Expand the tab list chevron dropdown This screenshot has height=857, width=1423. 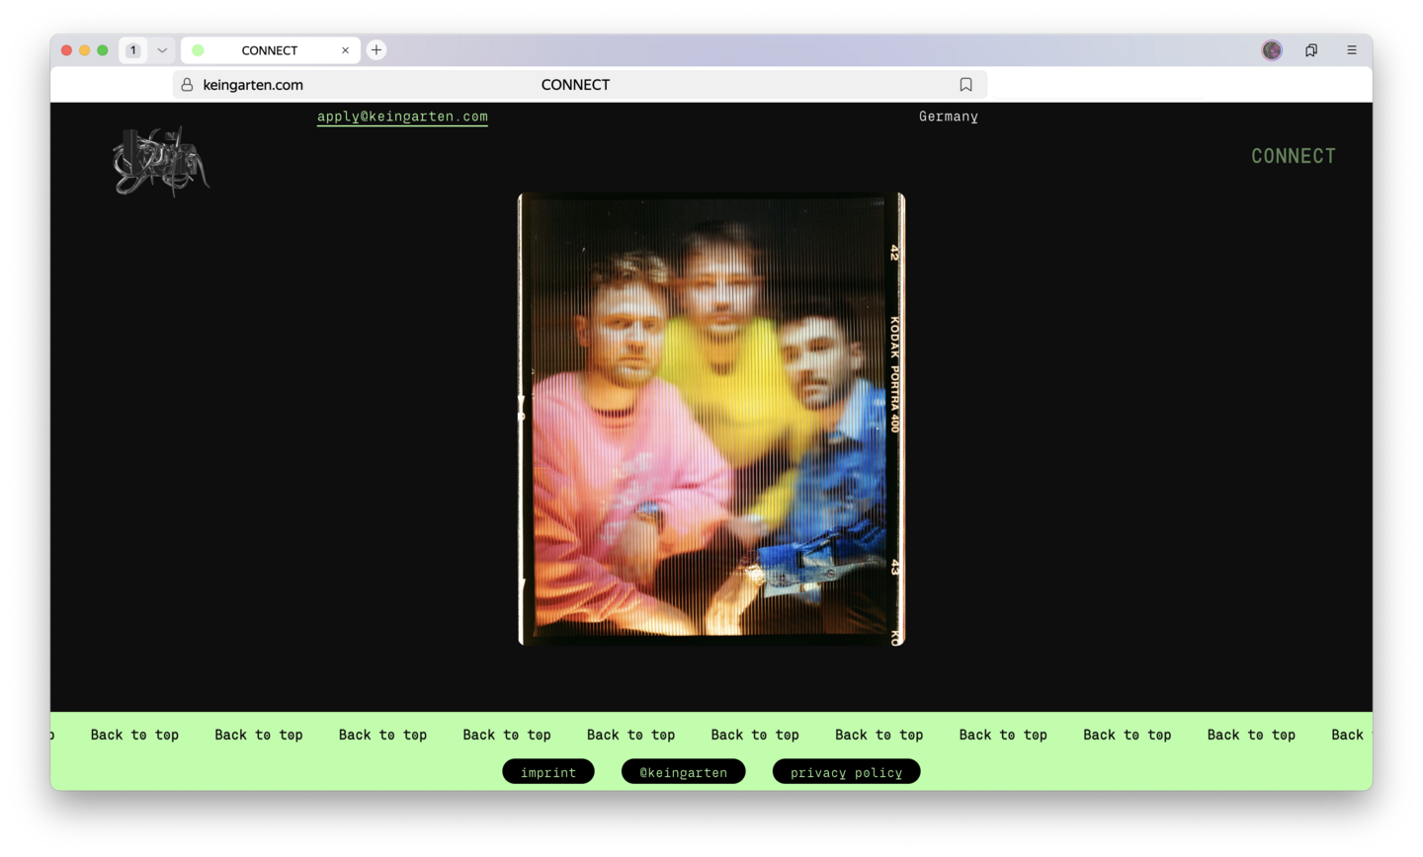click(162, 50)
